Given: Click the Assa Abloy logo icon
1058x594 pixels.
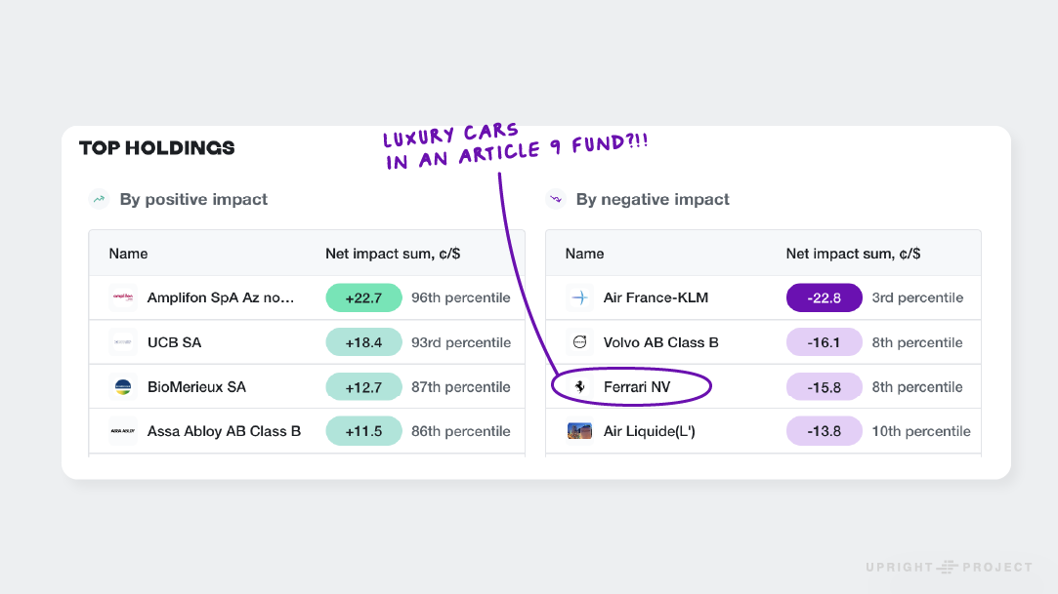Looking at the screenshot, I should point(122,431).
